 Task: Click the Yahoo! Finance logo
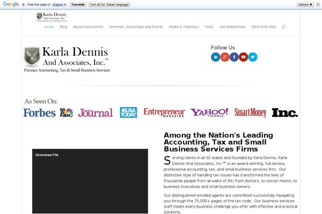209,113
